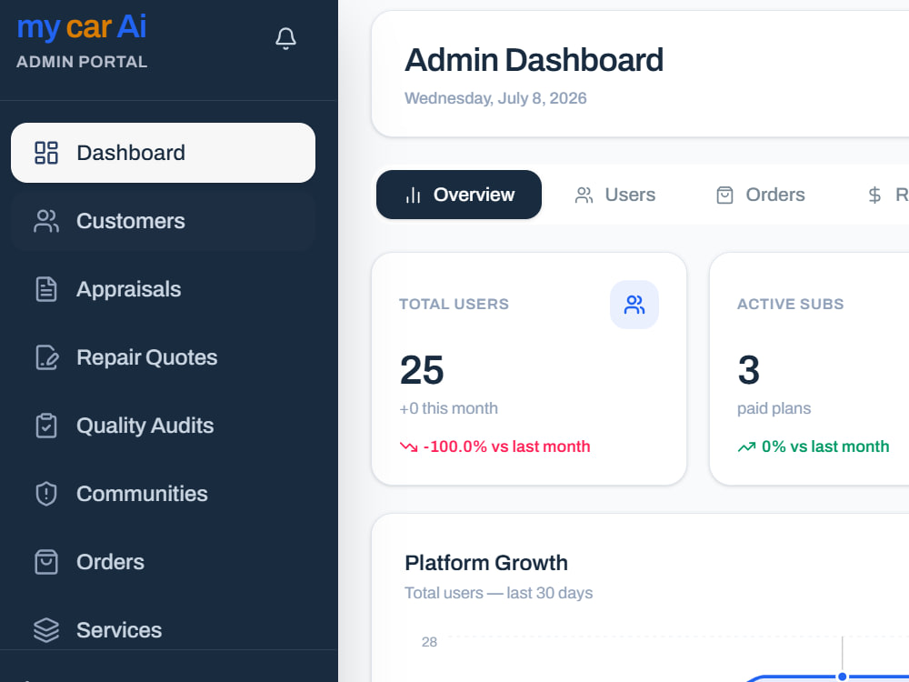Click '+0 this month' text
Viewport: 909px width, 682px height.
pyautogui.click(x=449, y=408)
